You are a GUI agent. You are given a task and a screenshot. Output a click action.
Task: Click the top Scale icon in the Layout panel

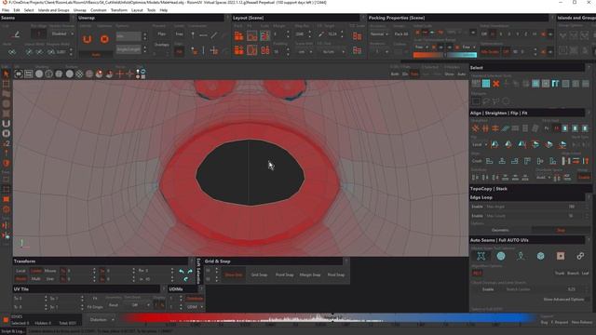point(264,36)
